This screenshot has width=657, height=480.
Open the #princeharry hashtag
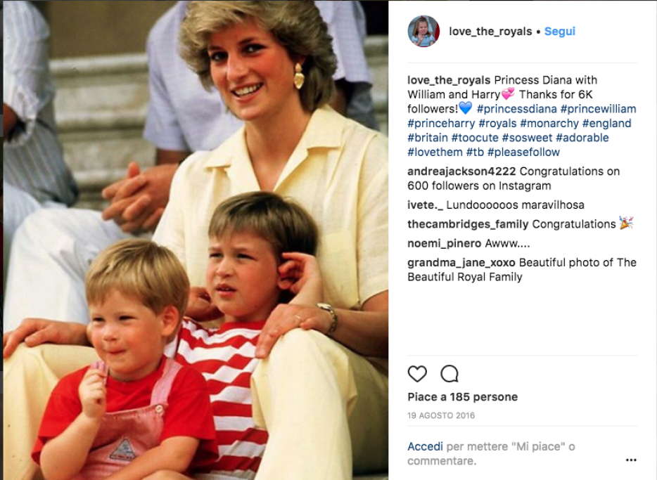[441, 124]
